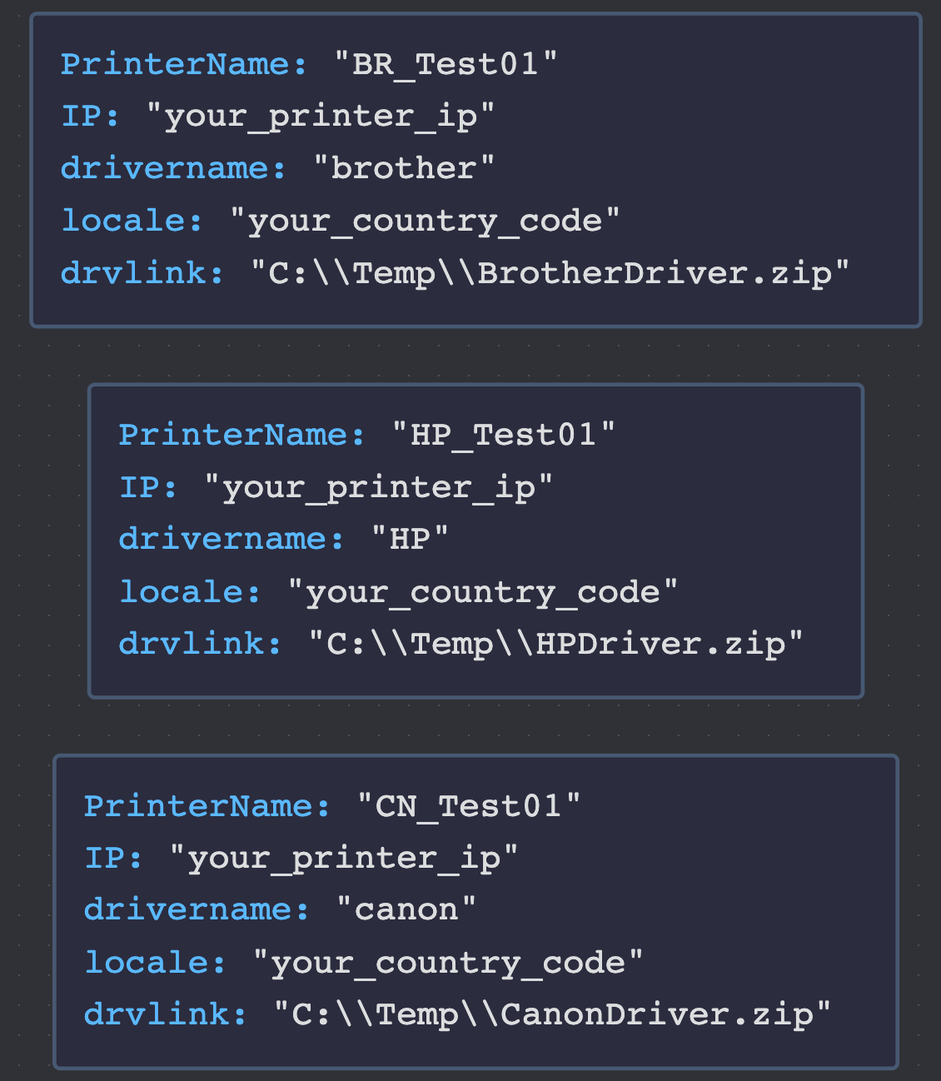Click the drivername key in HP block

(x=232, y=539)
